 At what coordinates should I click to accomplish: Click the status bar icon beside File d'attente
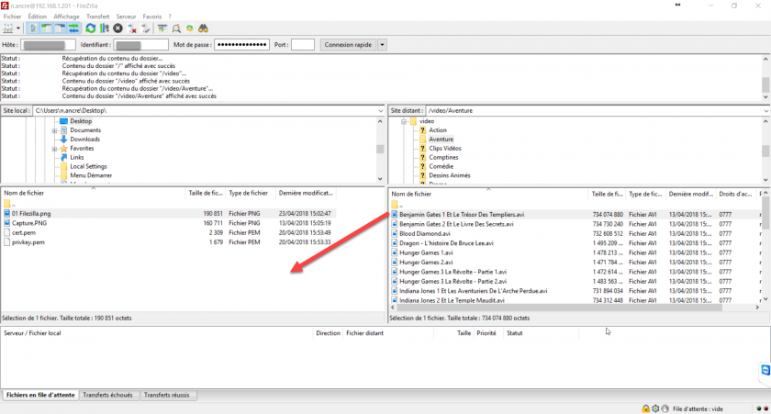(665, 408)
